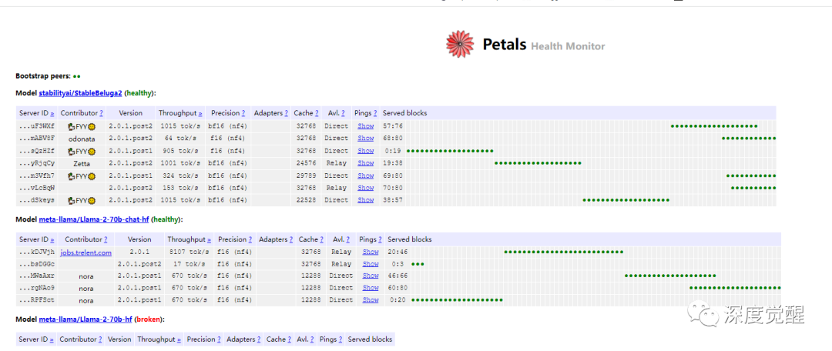Open Adapters ? help in Llama-2-70b-chat-hf table

pos(290,239)
